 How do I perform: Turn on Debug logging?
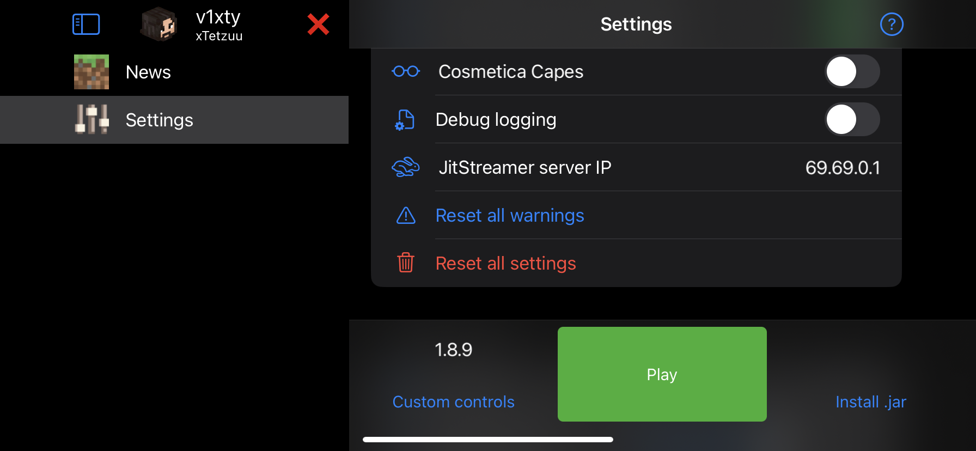(852, 119)
